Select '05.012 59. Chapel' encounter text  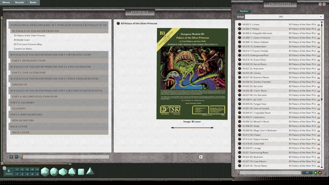[251, 135]
